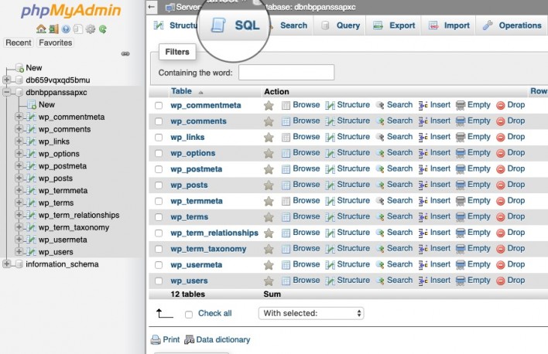Open phpMyAdmin Home icon
The width and height of the screenshot is (548, 354).
coord(41,29)
